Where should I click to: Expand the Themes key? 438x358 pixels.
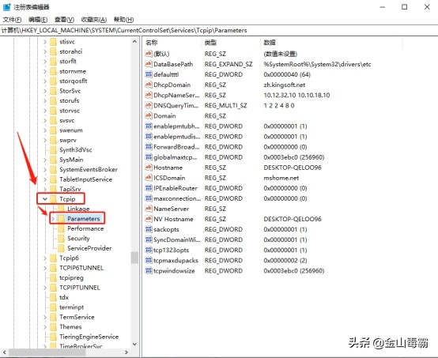[45, 327]
